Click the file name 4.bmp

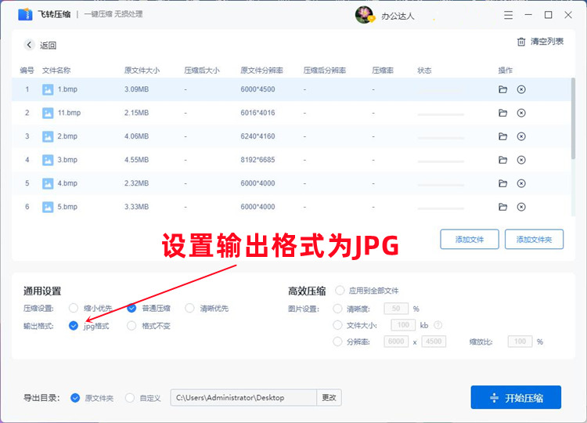coord(67,183)
